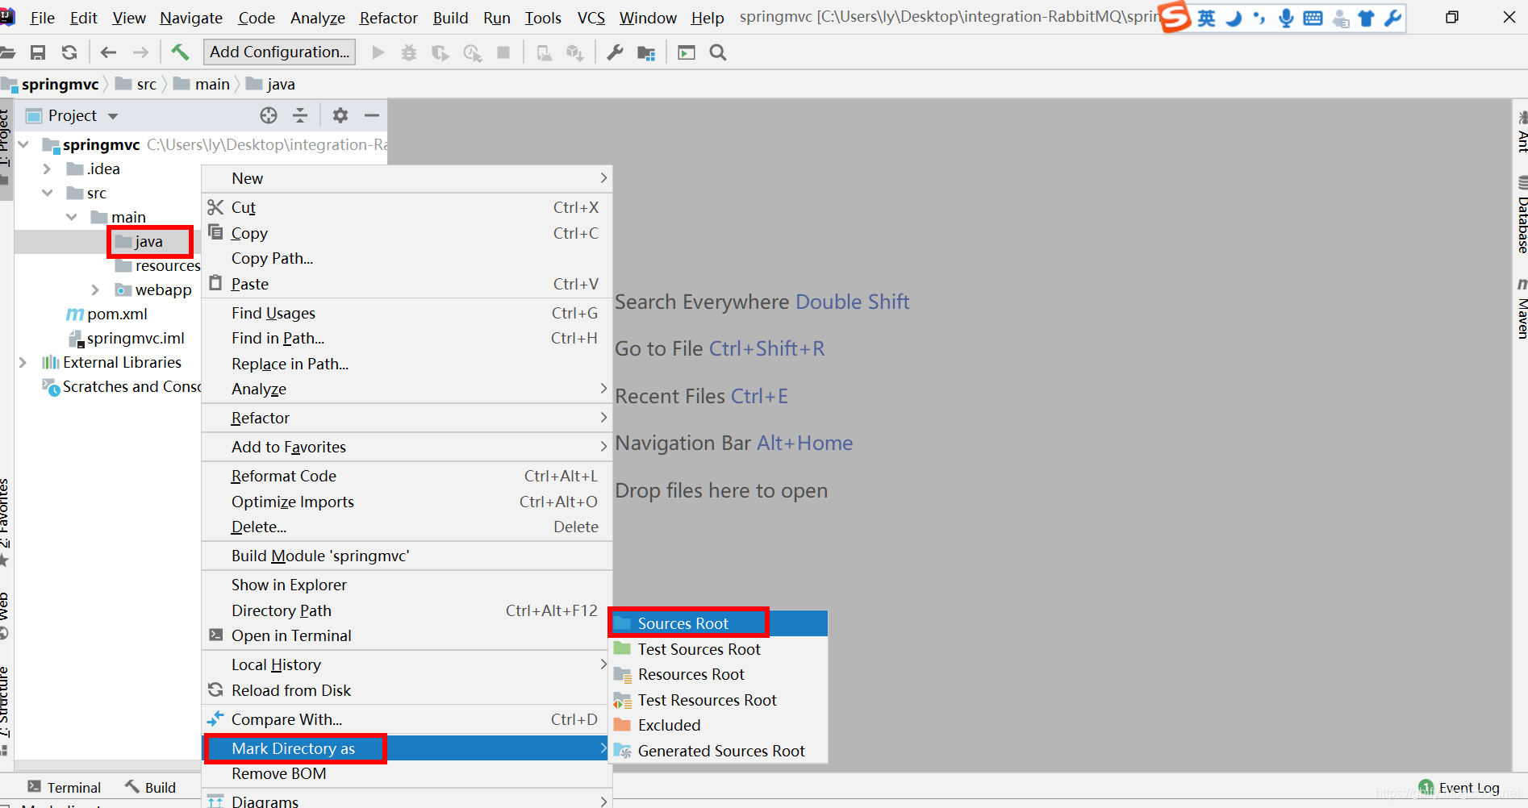
Task: Expand the .idea folder
Action: click(x=47, y=169)
